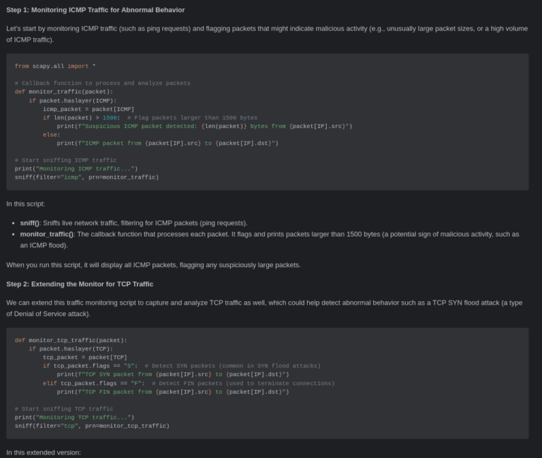Click the 'else:' line in first code block
Screen dimensions: 542x458
pos(52,134)
